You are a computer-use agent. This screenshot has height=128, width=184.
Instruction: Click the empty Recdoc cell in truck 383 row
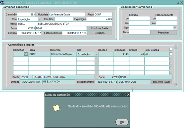(x=106, y=54)
